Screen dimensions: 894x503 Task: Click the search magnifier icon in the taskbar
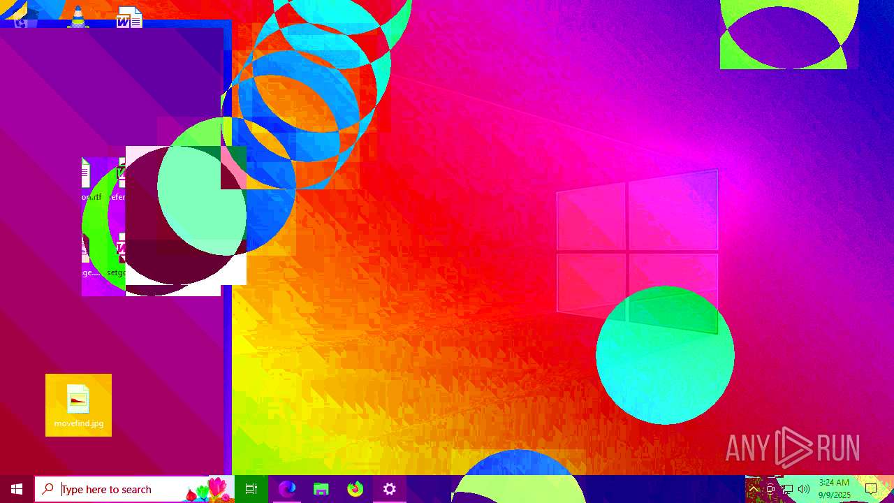click(x=47, y=489)
